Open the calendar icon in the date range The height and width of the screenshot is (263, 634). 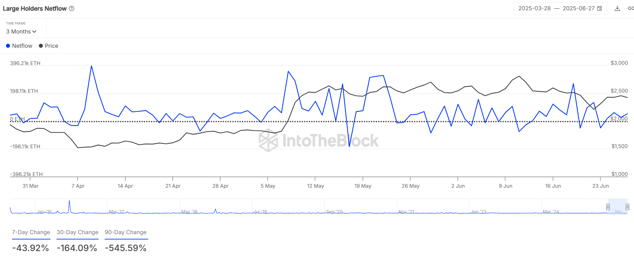coord(599,9)
